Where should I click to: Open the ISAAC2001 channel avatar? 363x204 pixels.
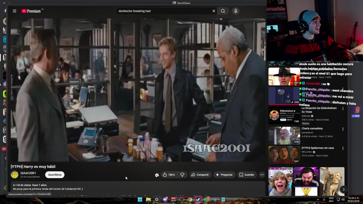14,175
